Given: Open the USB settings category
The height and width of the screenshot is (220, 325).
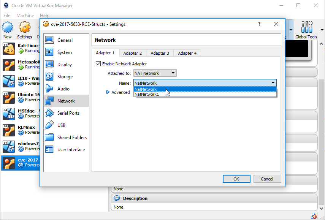Looking at the screenshot, I should pos(66,125).
